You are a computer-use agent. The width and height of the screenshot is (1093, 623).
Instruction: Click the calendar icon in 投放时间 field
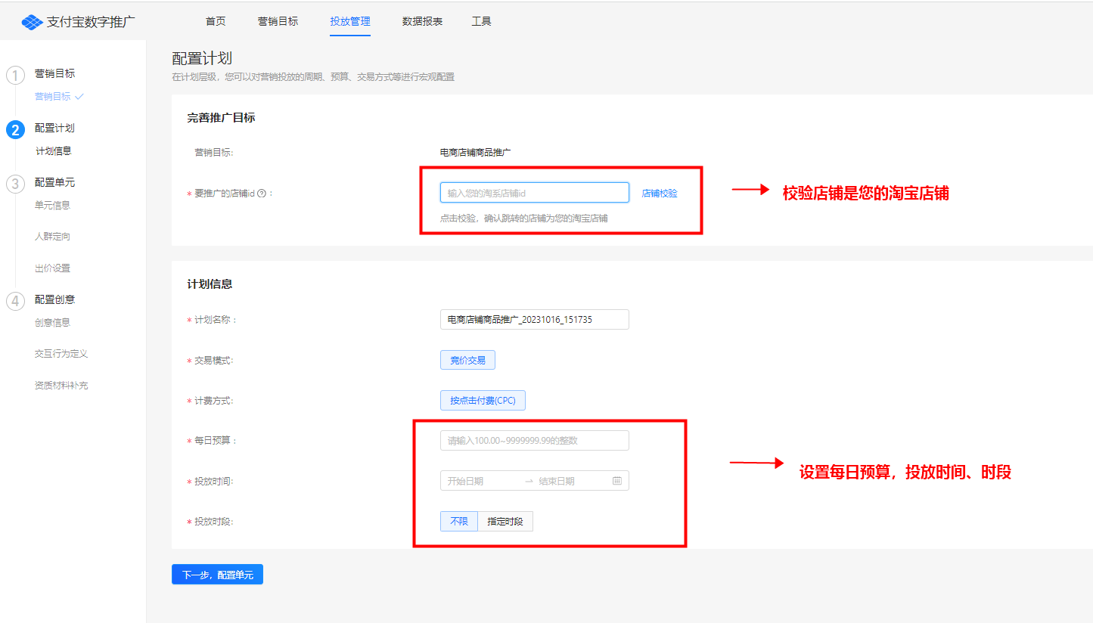pos(616,481)
